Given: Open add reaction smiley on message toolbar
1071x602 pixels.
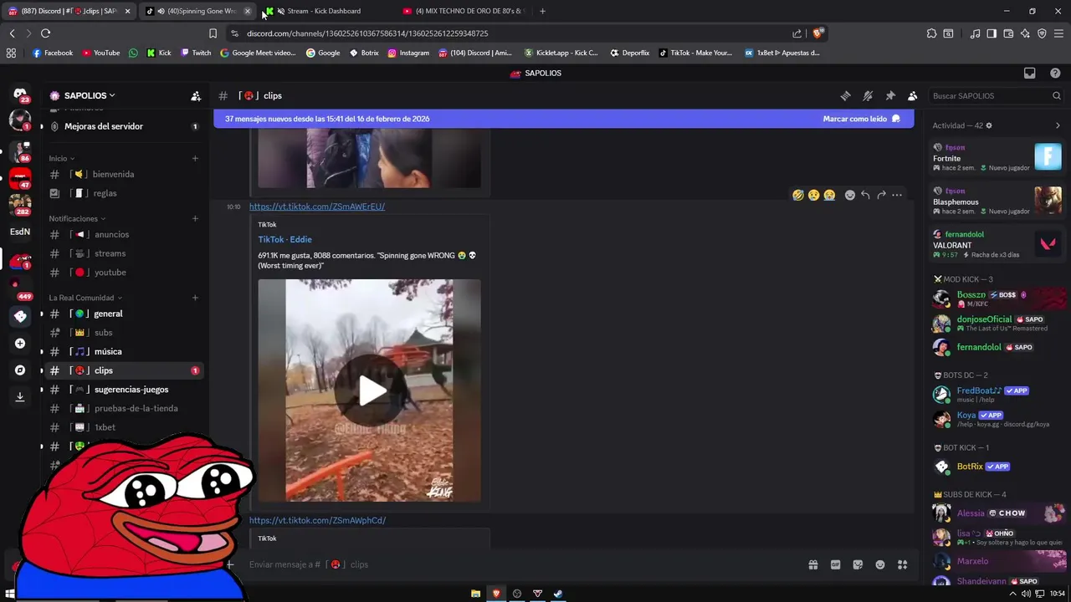Looking at the screenshot, I should pos(850,195).
